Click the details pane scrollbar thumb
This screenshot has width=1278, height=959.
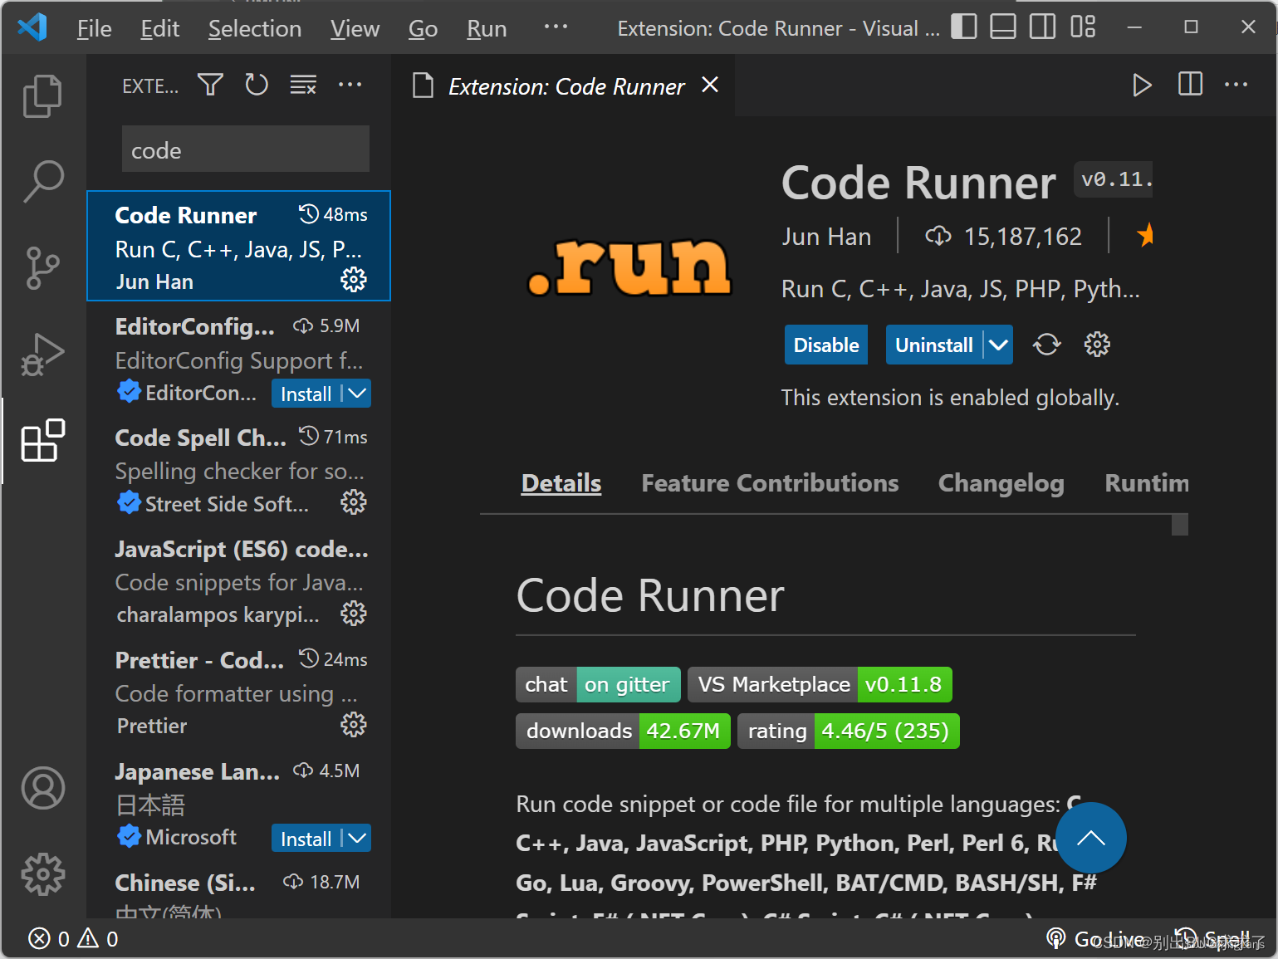coord(1179,525)
